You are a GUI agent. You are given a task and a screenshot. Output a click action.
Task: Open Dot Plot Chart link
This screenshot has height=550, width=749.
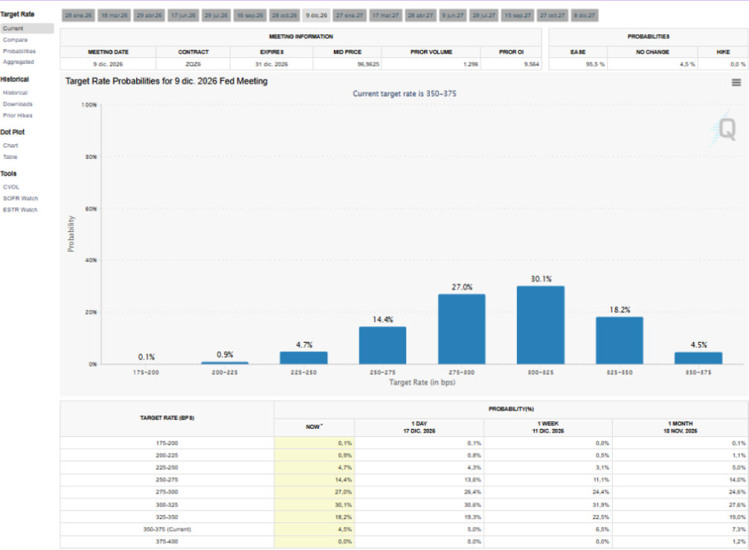[10, 146]
